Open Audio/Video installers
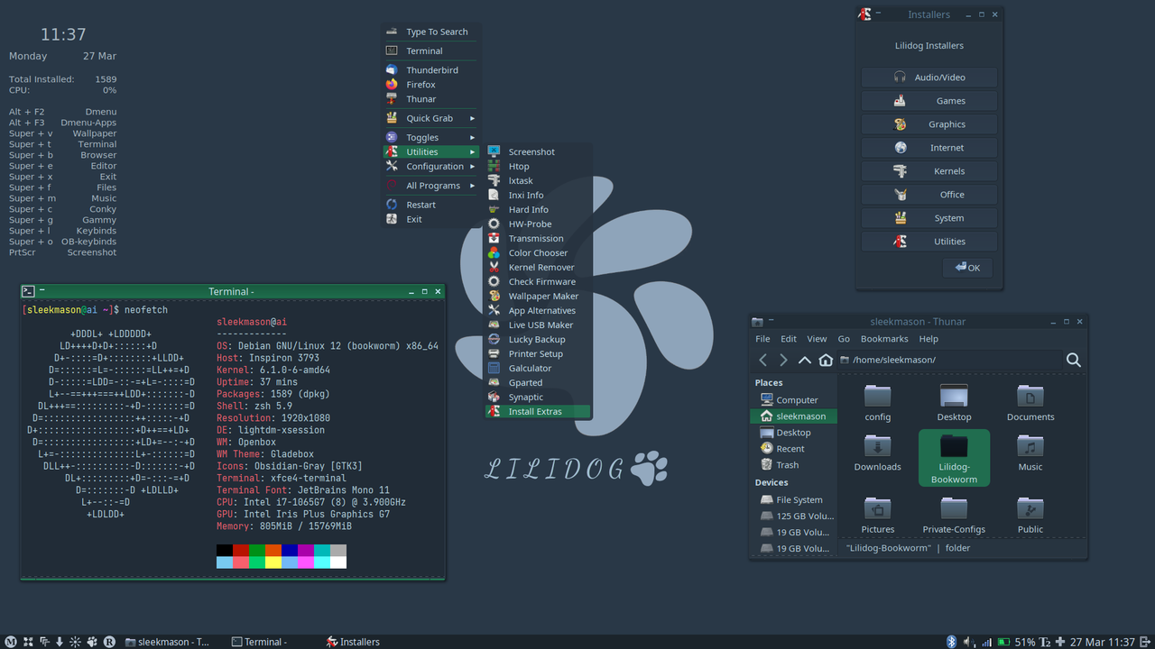 tap(929, 77)
